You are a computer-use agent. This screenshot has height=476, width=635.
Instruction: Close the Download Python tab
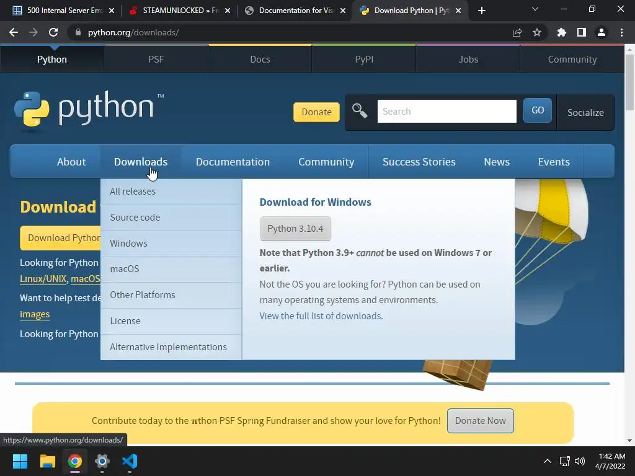pos(458,11)
